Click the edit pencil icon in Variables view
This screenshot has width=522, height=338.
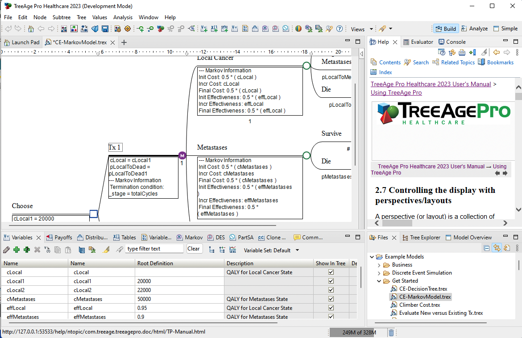pyautogui.click(x=6, y=250)
